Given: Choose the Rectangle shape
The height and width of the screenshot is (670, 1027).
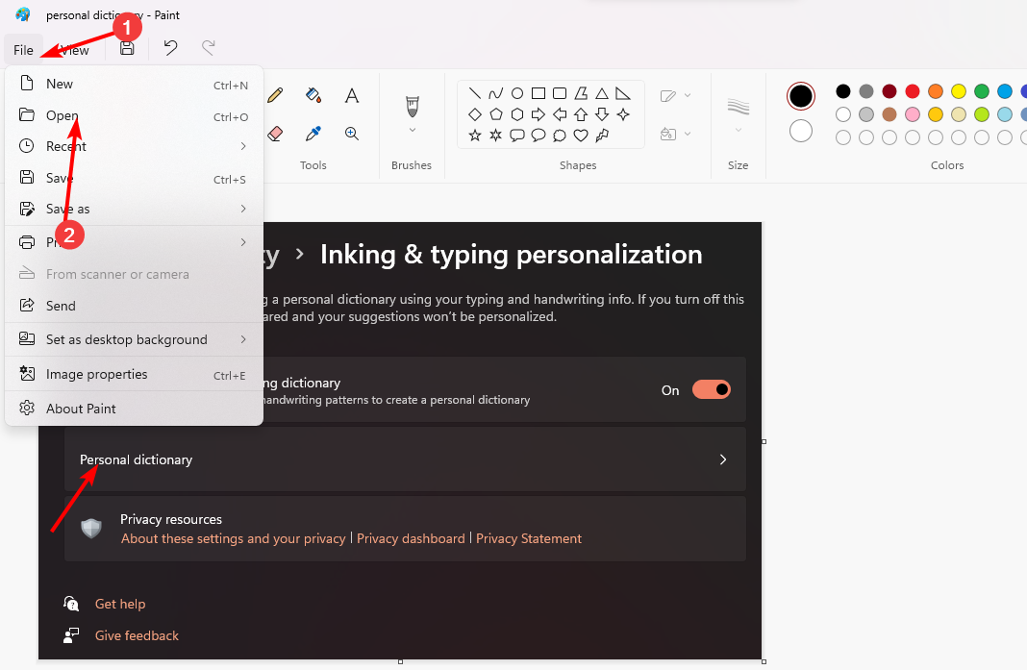Looking at the screenshot, I should (539, 93).
